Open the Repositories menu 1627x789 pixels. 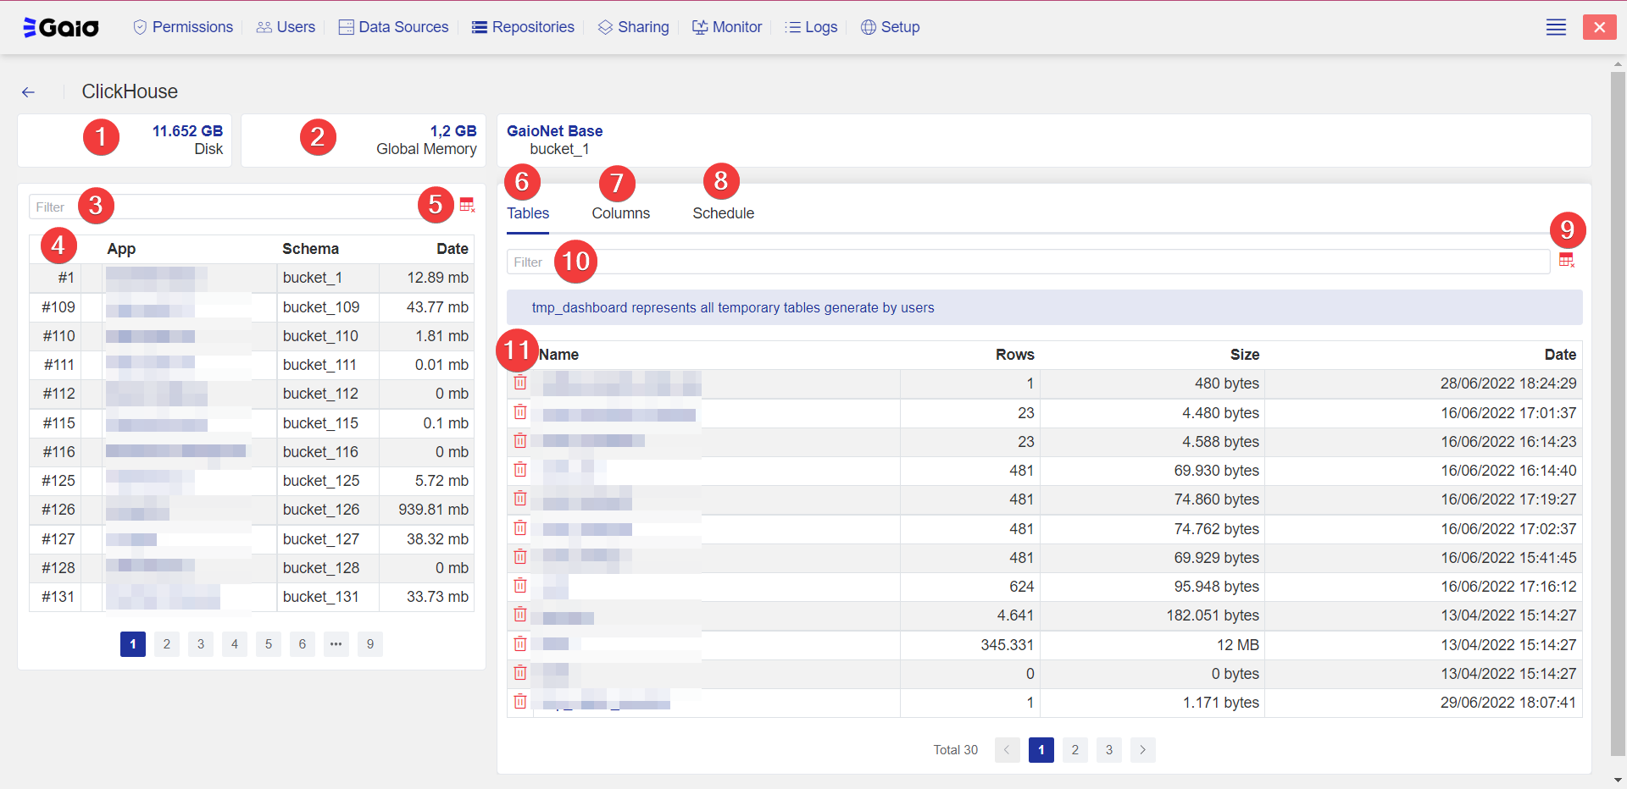tap(523, 27)
